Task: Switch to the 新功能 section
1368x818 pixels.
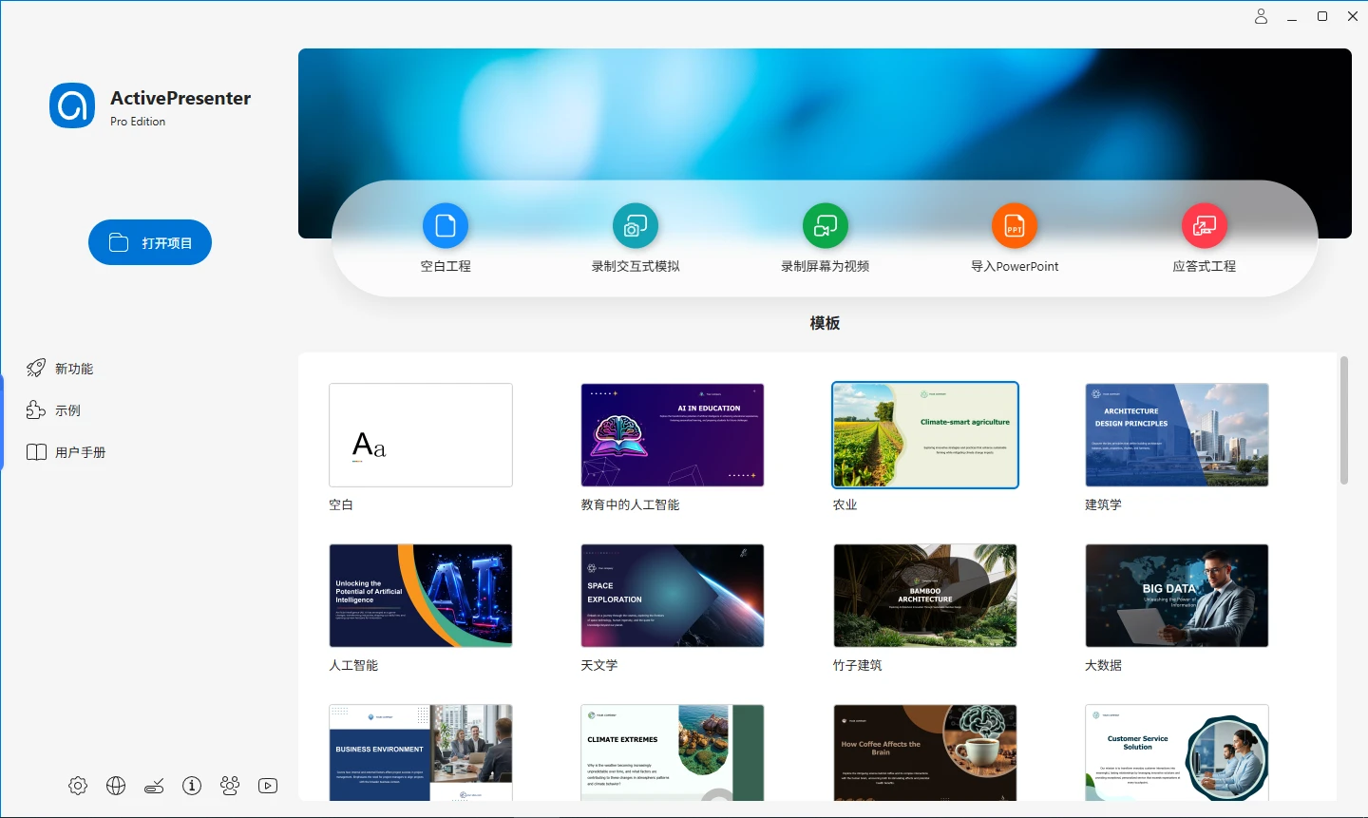Action: (63, 368)
